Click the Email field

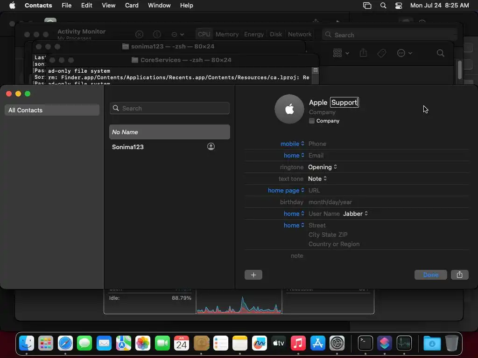click(316, 155)
